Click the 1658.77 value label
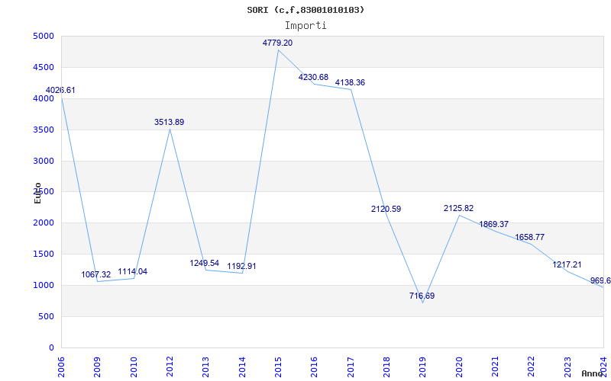 (x=529, y=237)
